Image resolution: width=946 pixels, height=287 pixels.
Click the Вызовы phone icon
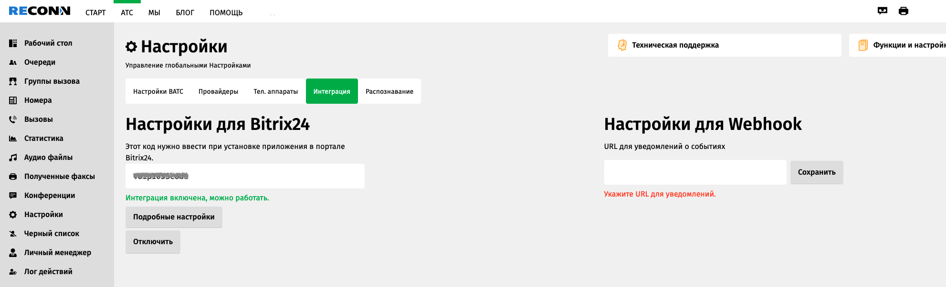coord(13,119)
